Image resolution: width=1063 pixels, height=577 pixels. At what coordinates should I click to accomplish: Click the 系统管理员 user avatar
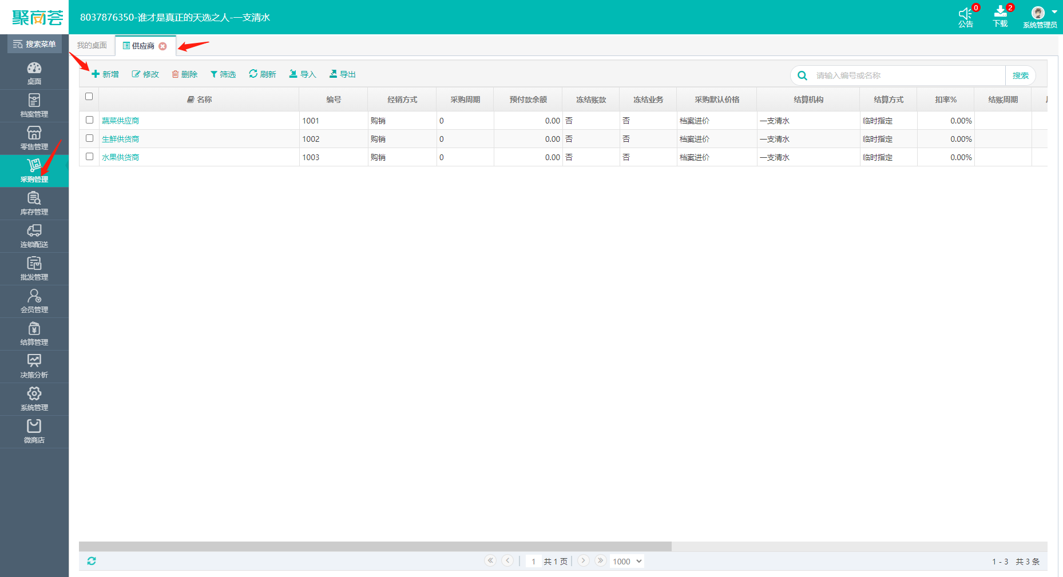point(1038,13)
